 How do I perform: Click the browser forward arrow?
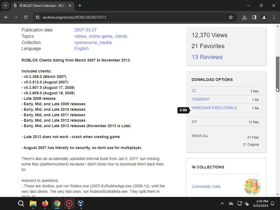click(16, 17)
